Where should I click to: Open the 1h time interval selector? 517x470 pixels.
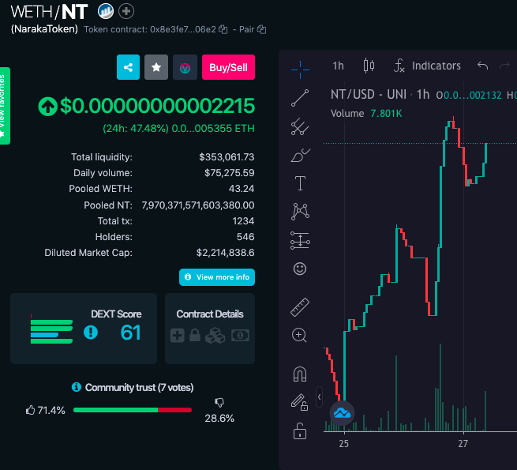pyautogui.click(x=338, y=66)
